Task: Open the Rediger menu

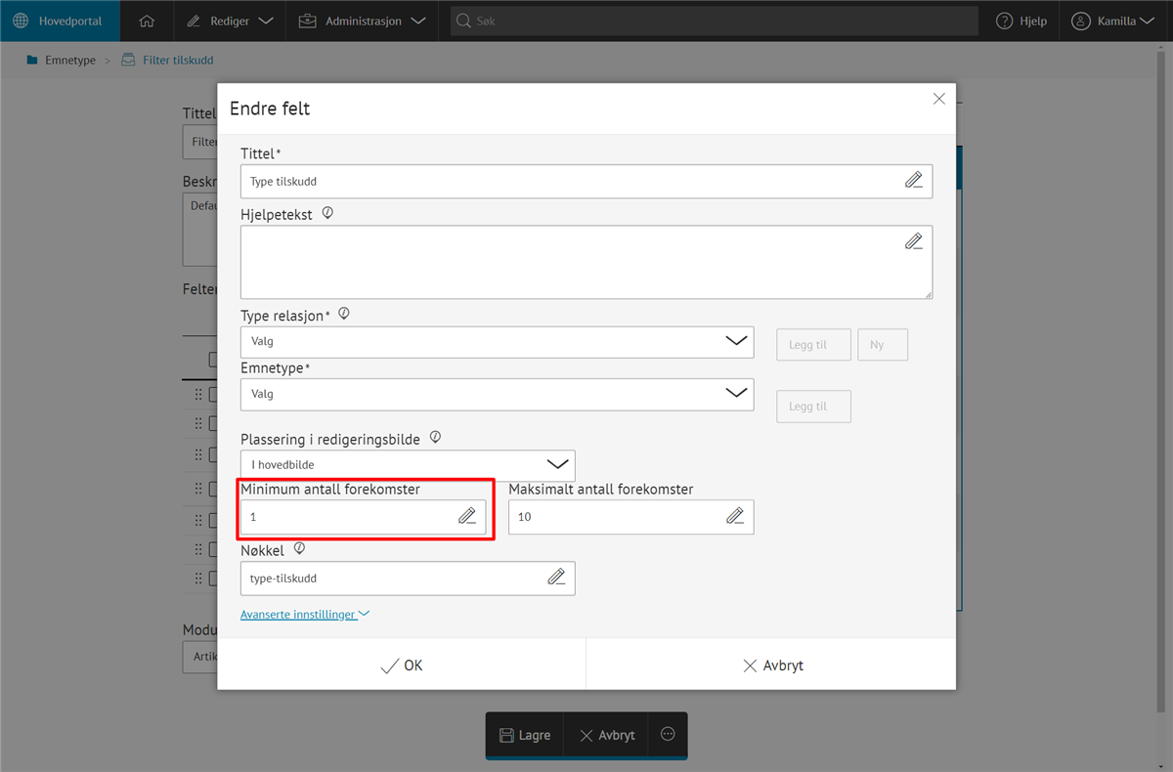Action: 230,21
